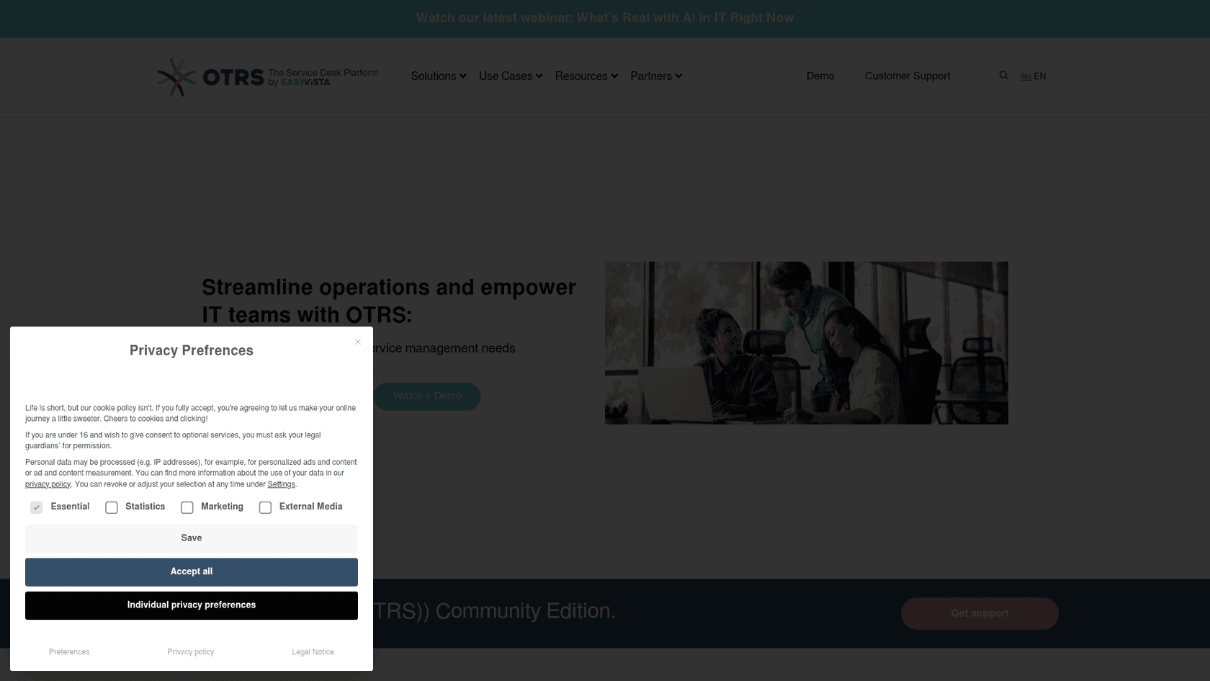The image size is (1210, 681).
Task: Enable the Statistics checkbox
Action: 112,507
